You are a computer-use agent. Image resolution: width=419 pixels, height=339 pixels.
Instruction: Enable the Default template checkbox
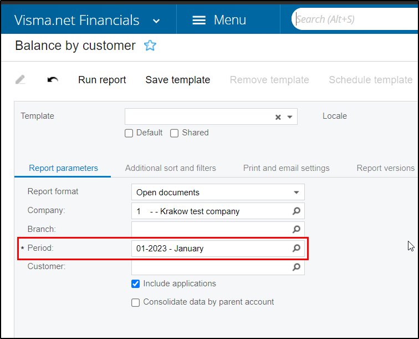point(129,133)
